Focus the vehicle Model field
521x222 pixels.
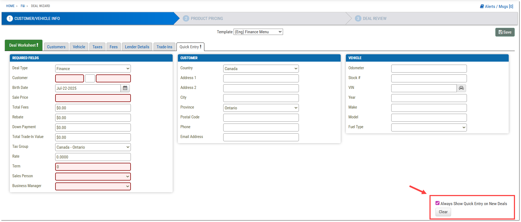tap(429, 118)
